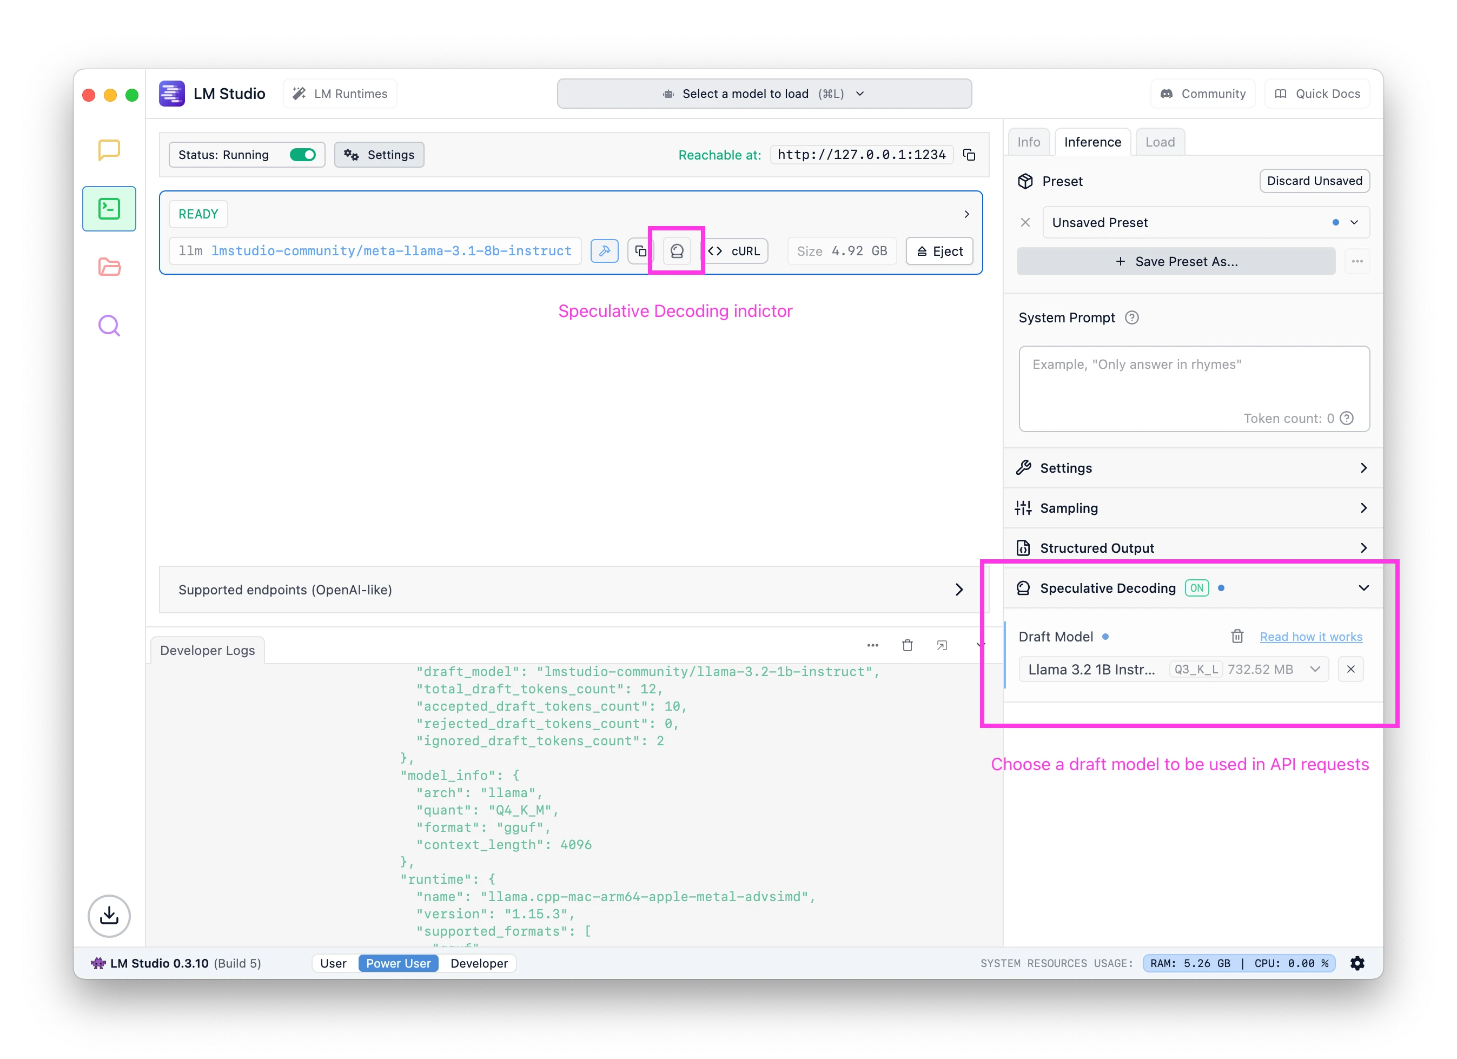Delete draft model using trash icon
The height and width of the screenshot is (1059, 1457).
[1237, 636]
